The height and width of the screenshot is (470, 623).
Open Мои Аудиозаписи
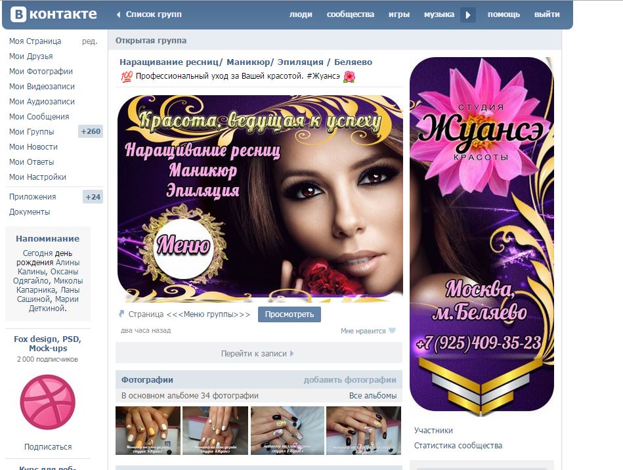42,101
